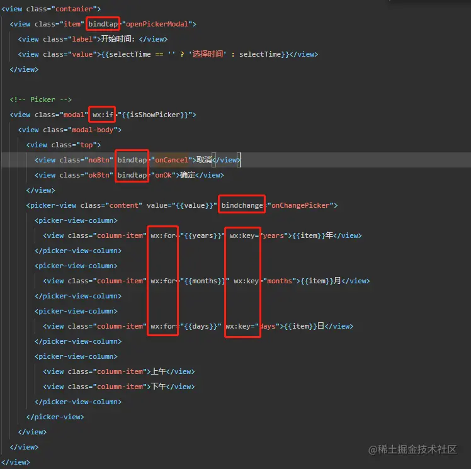Image resolution: width=471 pixels, height=469 pixels.
Task: Click the class name "label"
Action: pyautogui.click(x=82, y=39)
